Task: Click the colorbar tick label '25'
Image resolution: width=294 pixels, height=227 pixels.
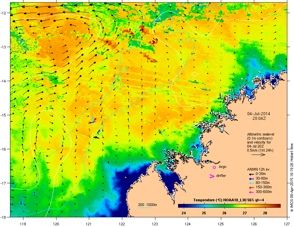Action: coord(204,213)
